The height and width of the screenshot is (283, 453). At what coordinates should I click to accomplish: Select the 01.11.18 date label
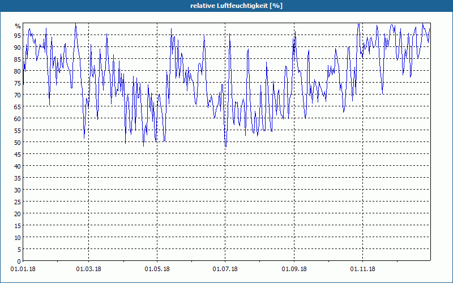pos(362,269)
